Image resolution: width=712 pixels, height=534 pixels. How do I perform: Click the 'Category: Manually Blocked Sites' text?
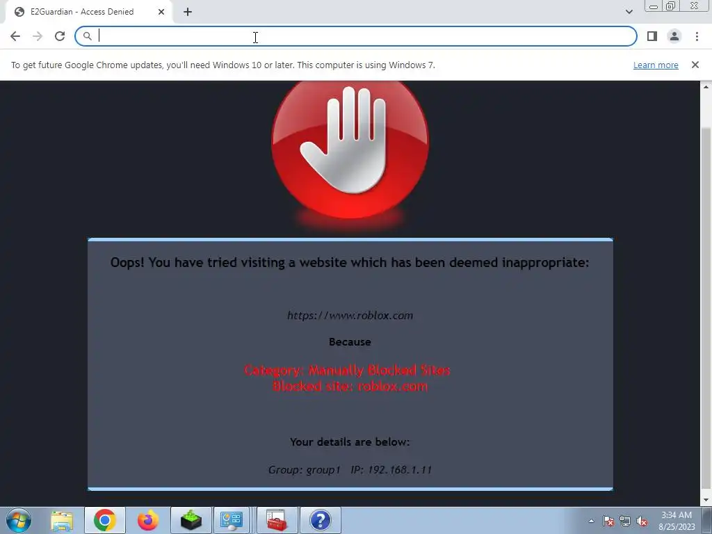pyautogui.click(x=347, y=370)
